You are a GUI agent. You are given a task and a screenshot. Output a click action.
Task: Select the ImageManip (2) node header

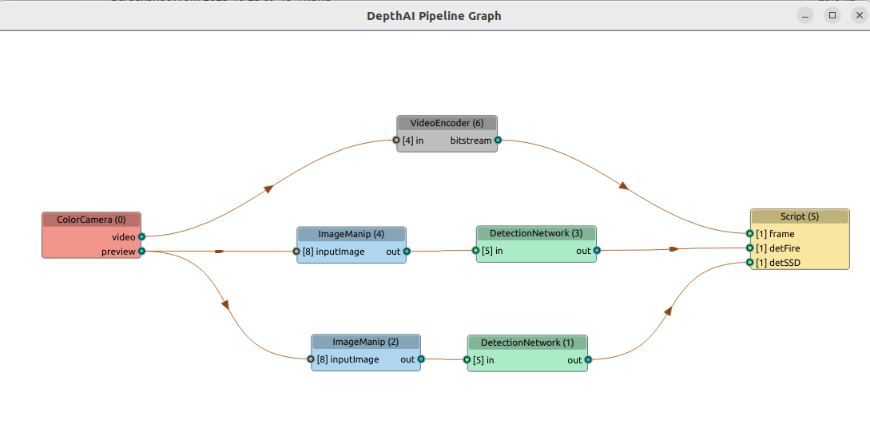point(365,342)
